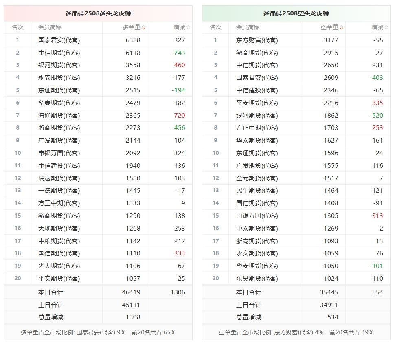
Task: Click the green change value -743
Action: (178, 53)
